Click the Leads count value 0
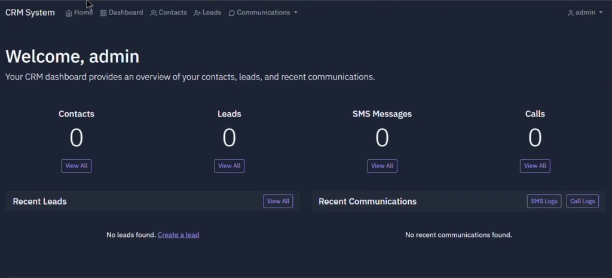The width and height of the screenshot is (612, 278). tap(229, 138)
